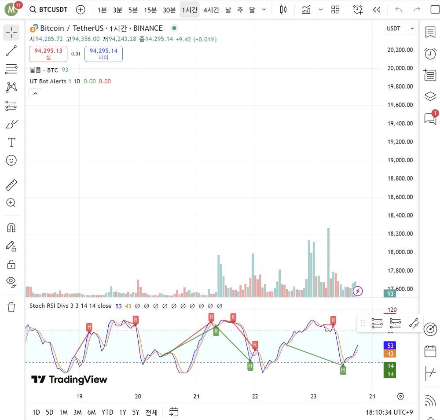The height and width of the screenshot is (420, 440).
Task: Click the plus icon to compare symbols
Action: (x=81, y=10)
